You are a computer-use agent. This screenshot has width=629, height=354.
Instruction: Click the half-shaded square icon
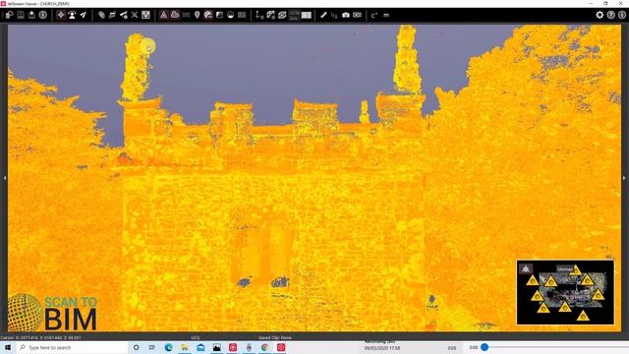coord(219,16)
